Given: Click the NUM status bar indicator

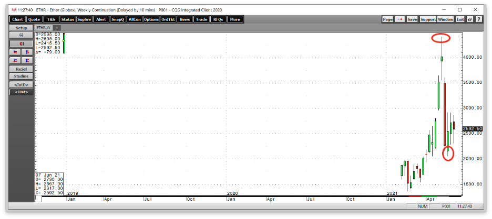Looking at the screenshot, I should pyautogui.click(x=423, y=206).
